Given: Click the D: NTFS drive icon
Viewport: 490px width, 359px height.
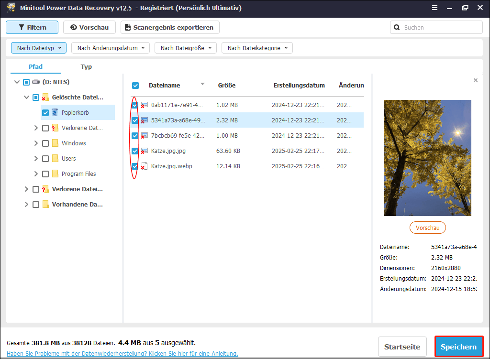Looking at the screenshot, I should (36, 82).
